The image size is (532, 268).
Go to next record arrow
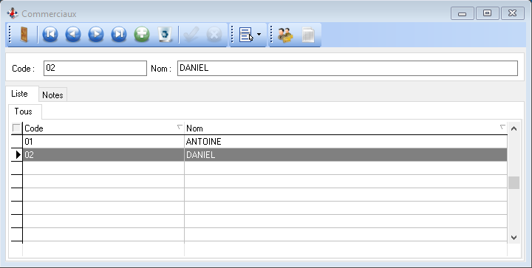click(x=96, y=34)
